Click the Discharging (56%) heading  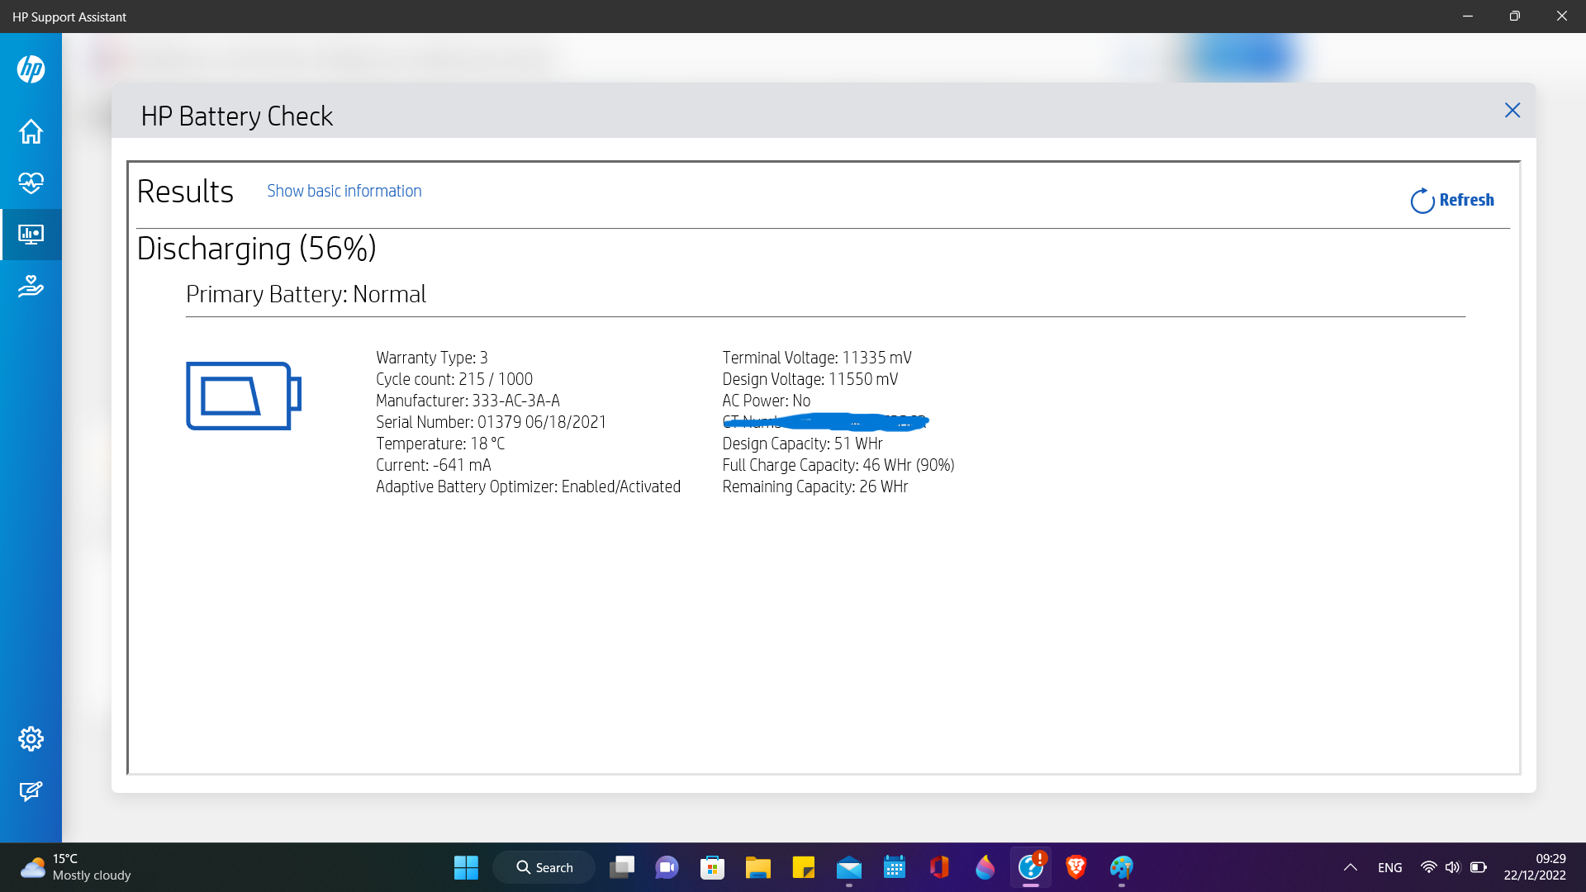(256, 249)
